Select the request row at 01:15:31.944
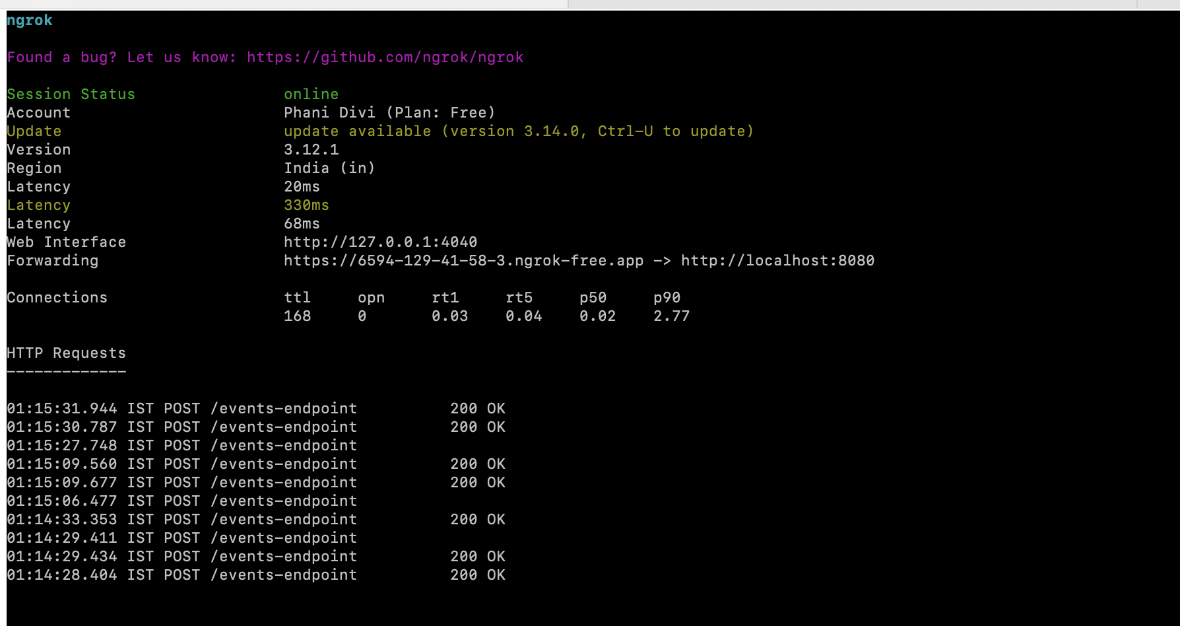This screenshot has height=626, width=1180. coord(256,409)
